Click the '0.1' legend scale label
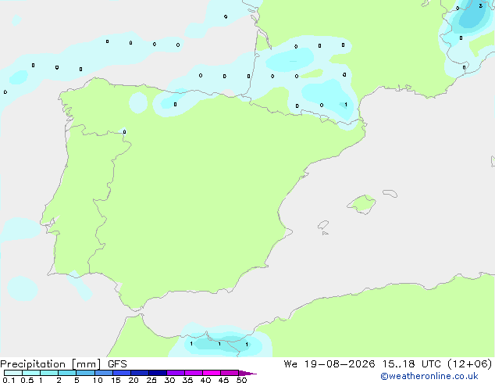The width and height of the screenshot is (495, 383). [9, 380]
